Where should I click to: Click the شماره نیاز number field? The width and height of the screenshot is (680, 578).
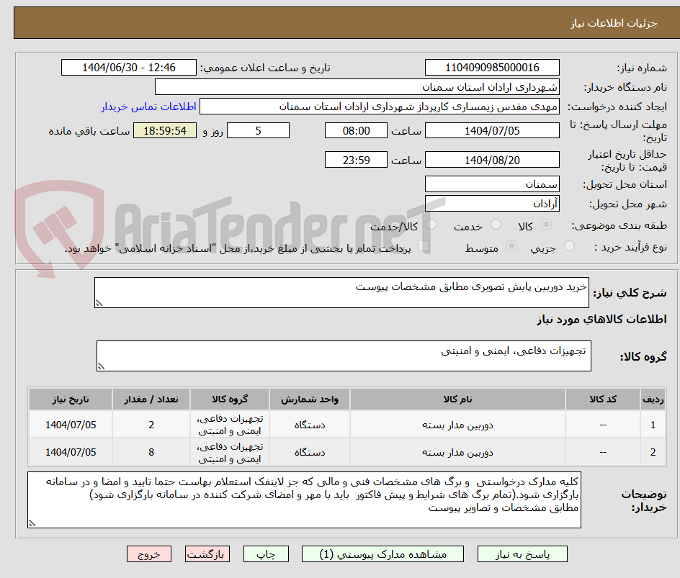492,67
